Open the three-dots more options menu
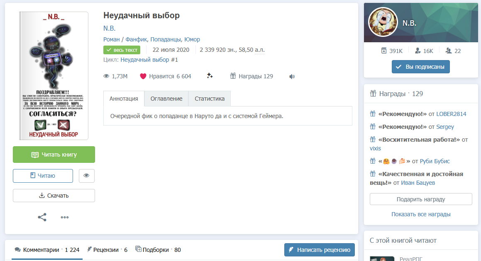Viewport: 481px width, 261px height. pos(64,217)
